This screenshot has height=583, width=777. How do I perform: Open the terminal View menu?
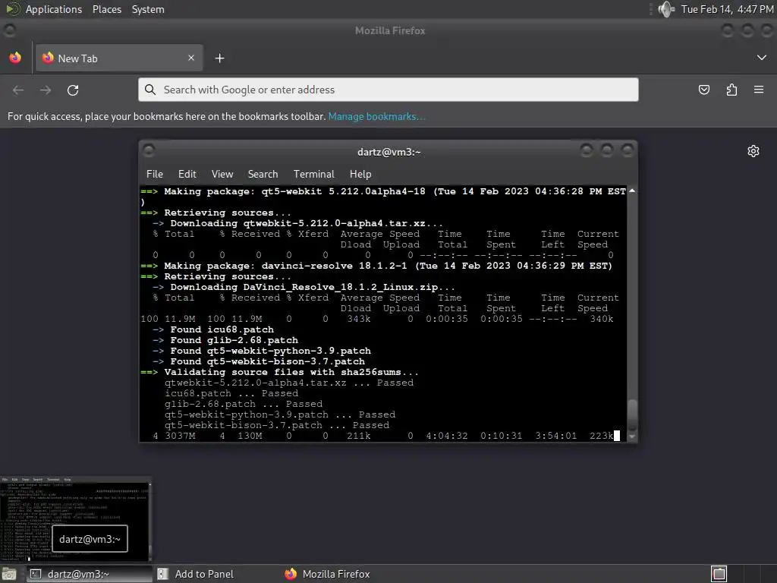click(x=222, y=174)
